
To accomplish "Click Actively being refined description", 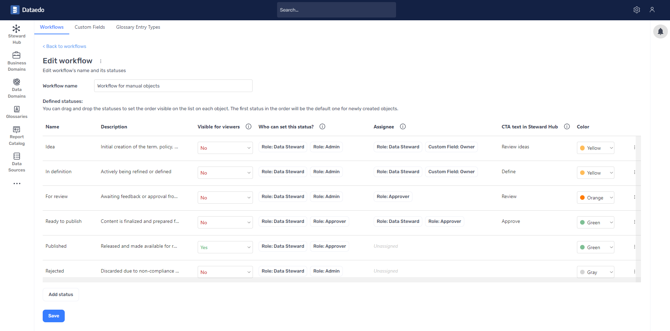I will (x=136, y=172).
